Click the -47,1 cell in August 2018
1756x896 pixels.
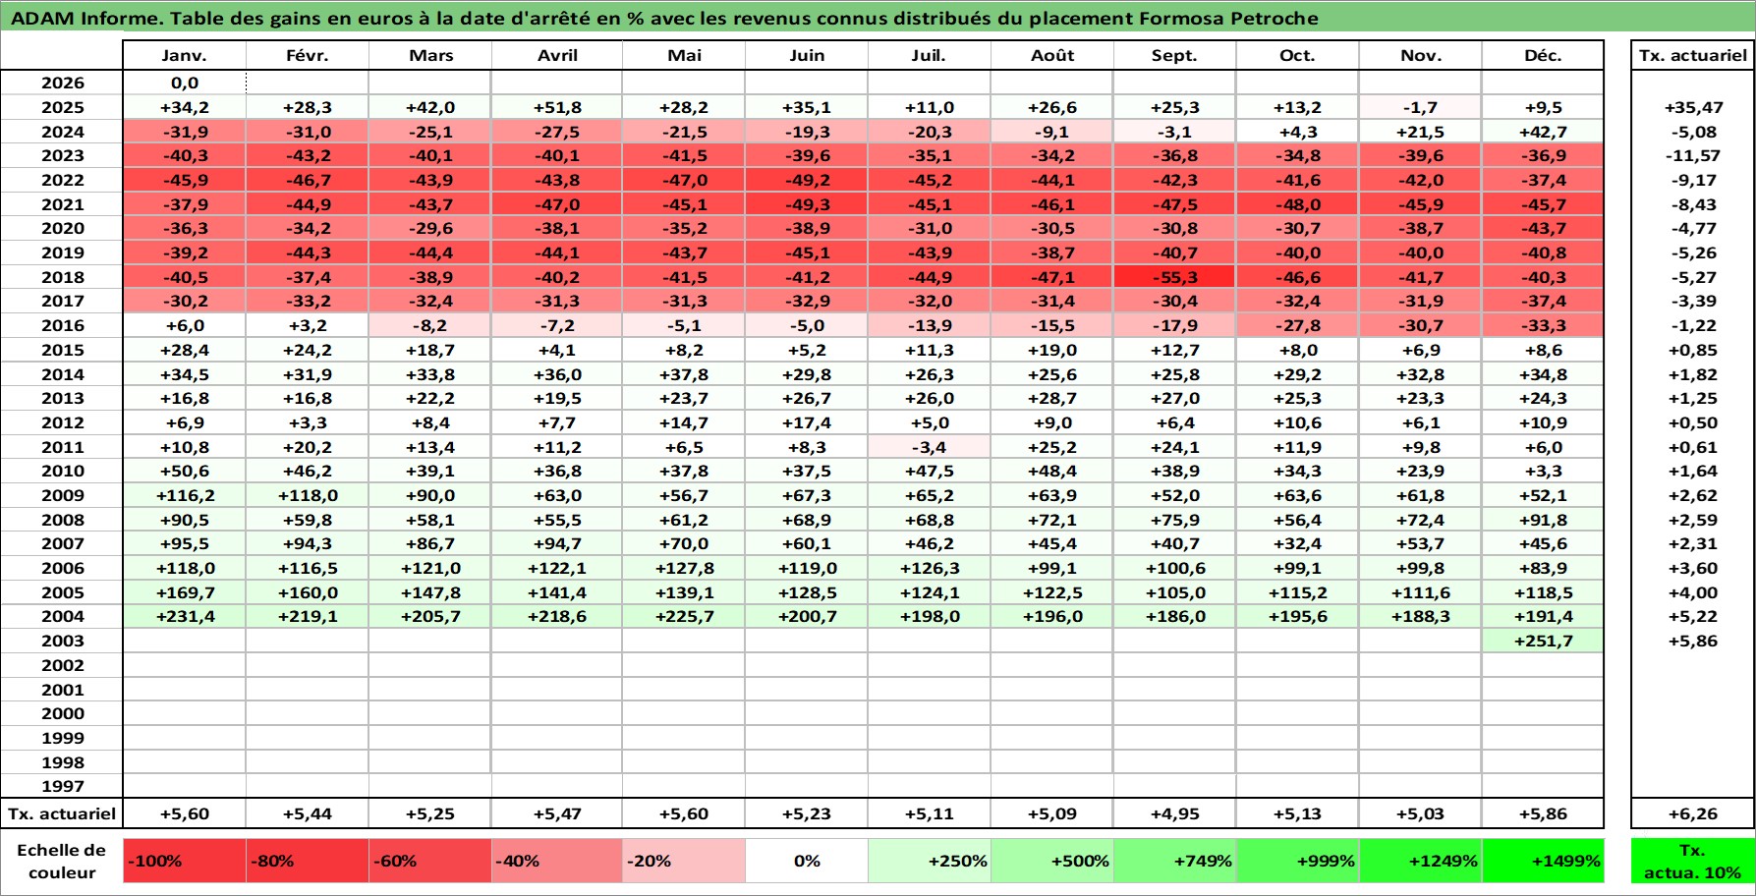(x=1052, y=277)
